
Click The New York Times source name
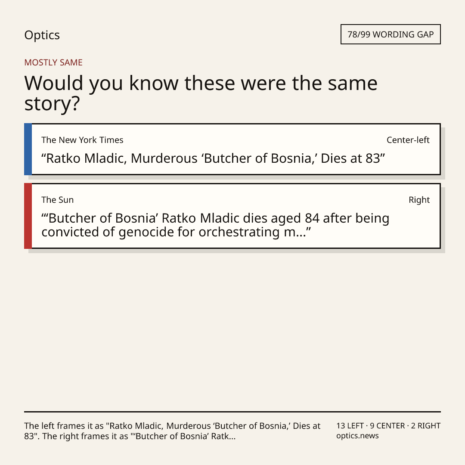(82, 140)
